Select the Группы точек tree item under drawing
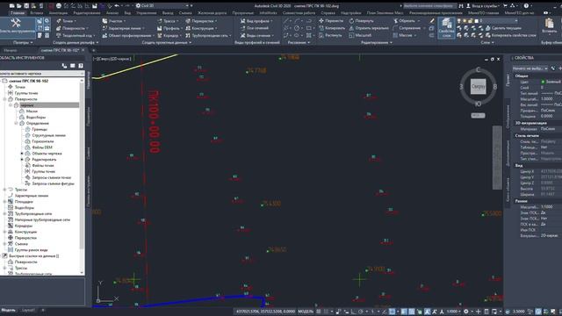Viewport: 562px width, 316px height. pyautogui.click(x=26, y=93)
